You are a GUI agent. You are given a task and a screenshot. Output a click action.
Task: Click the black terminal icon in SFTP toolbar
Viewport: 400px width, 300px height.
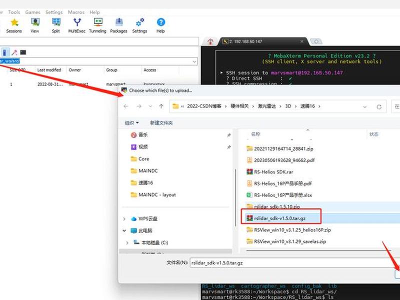[23, 52]
